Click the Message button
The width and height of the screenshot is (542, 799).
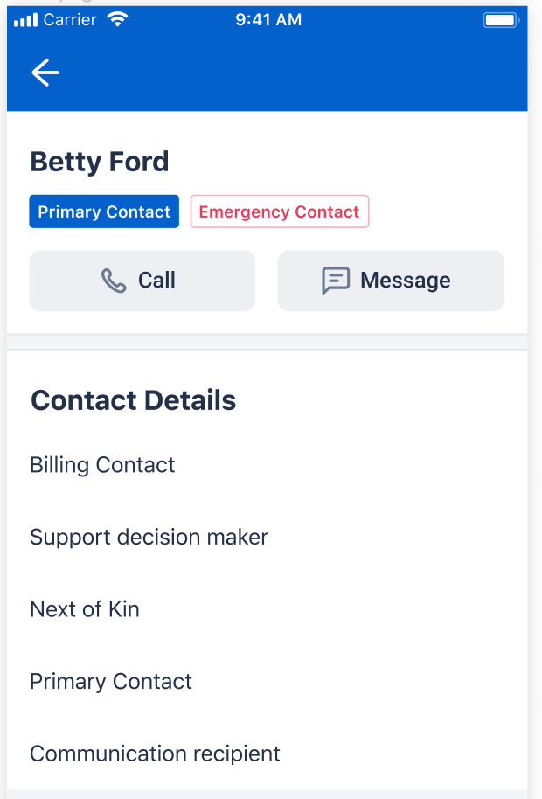(391, 281)
